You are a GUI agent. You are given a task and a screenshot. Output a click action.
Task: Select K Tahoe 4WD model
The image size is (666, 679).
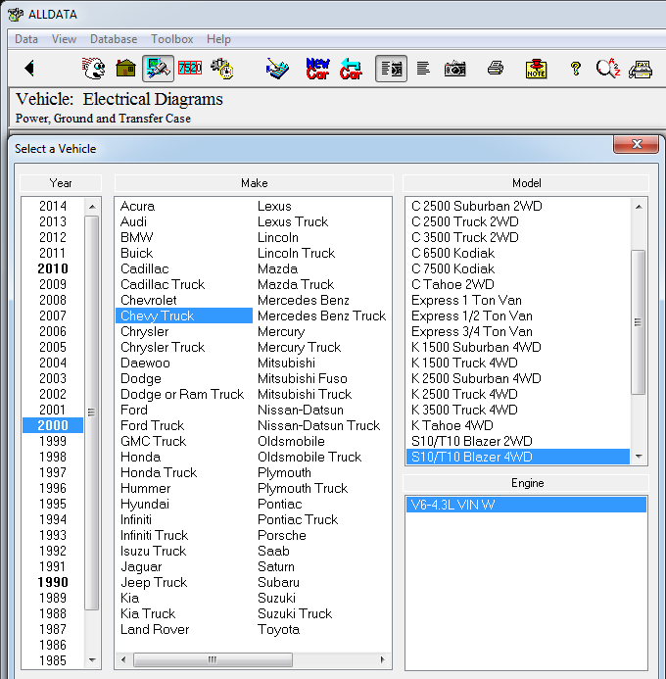pos(452,425)
